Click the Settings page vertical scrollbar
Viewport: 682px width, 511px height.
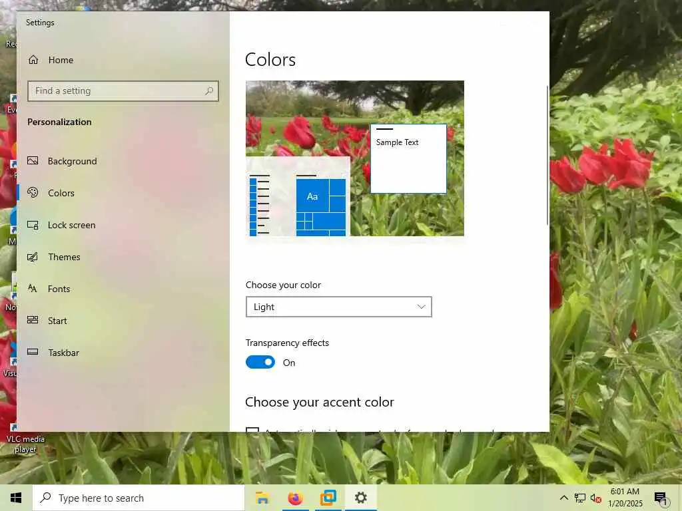pos(547,155)
